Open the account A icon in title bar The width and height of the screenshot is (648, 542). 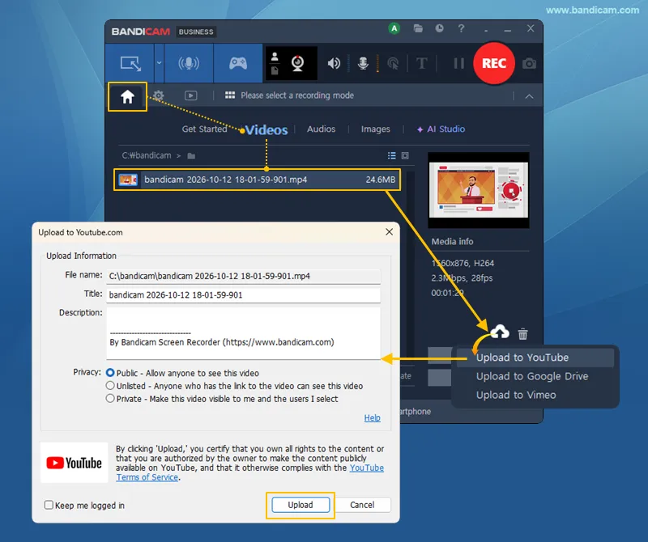tap(394, 28)
